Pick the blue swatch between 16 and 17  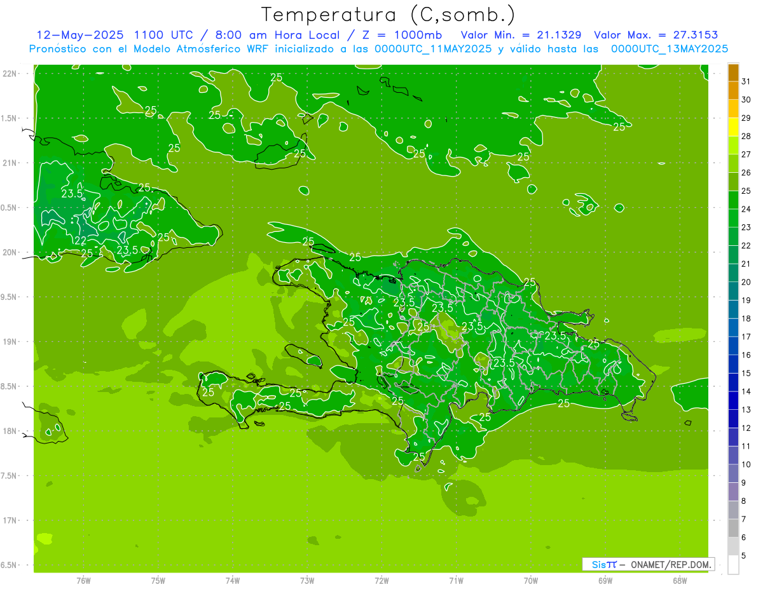click(x=734, y=346)
